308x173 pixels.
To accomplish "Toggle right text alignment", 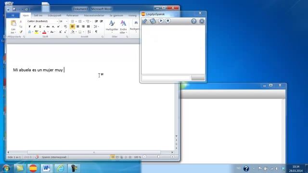I will pos(83,26).
